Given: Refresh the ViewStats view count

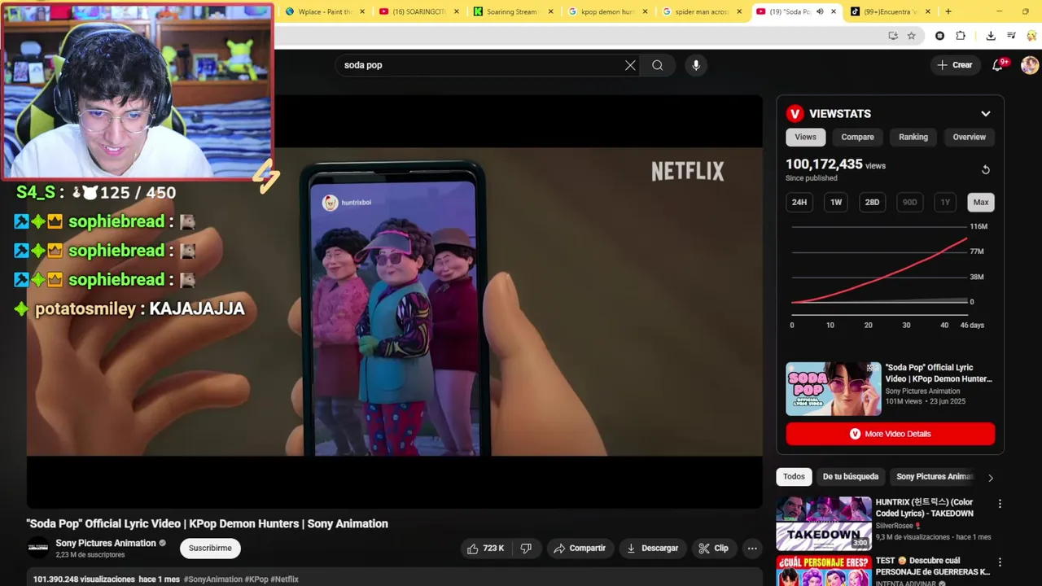Looking at the screenshot, I should pos(985,170).
